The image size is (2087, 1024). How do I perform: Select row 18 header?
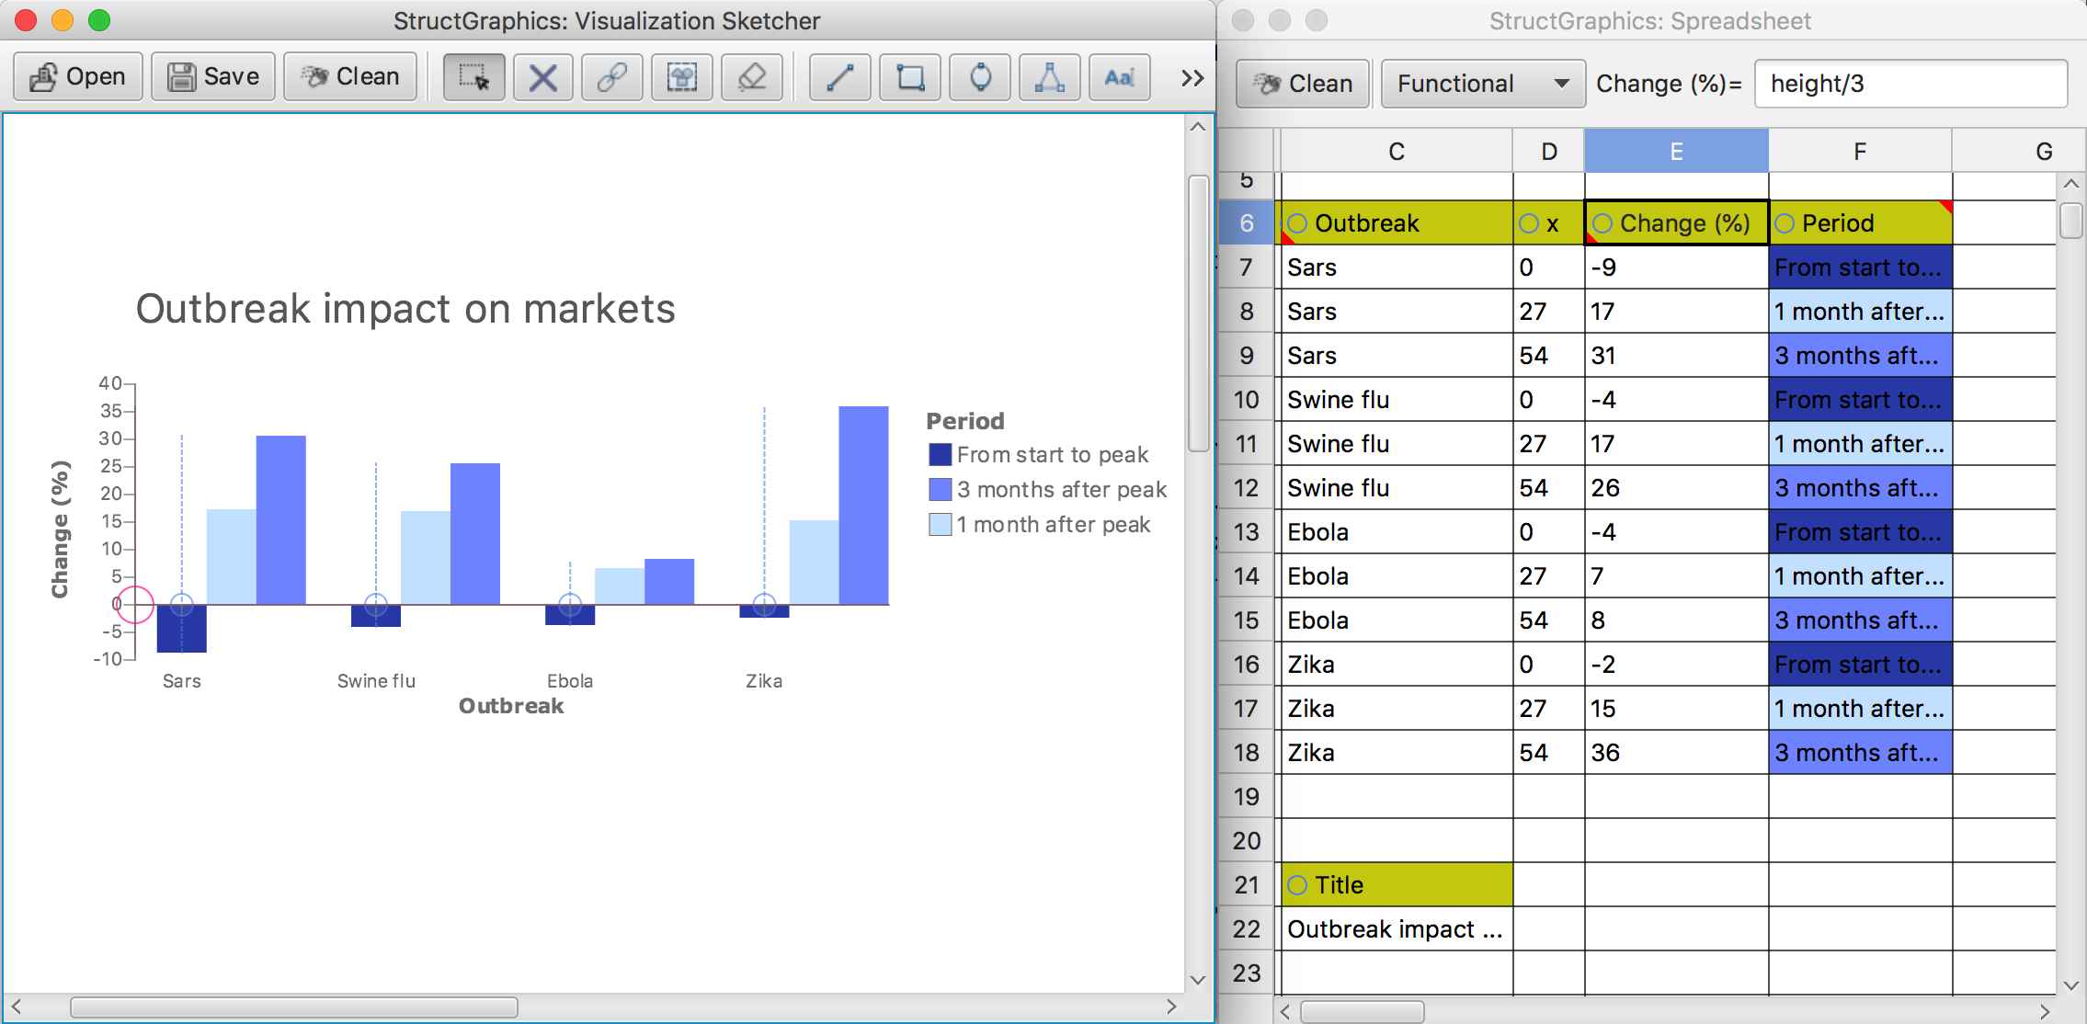[1247, 753]
